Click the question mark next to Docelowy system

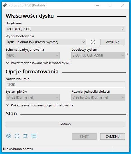pyautogui.click(x=127, y=55)
